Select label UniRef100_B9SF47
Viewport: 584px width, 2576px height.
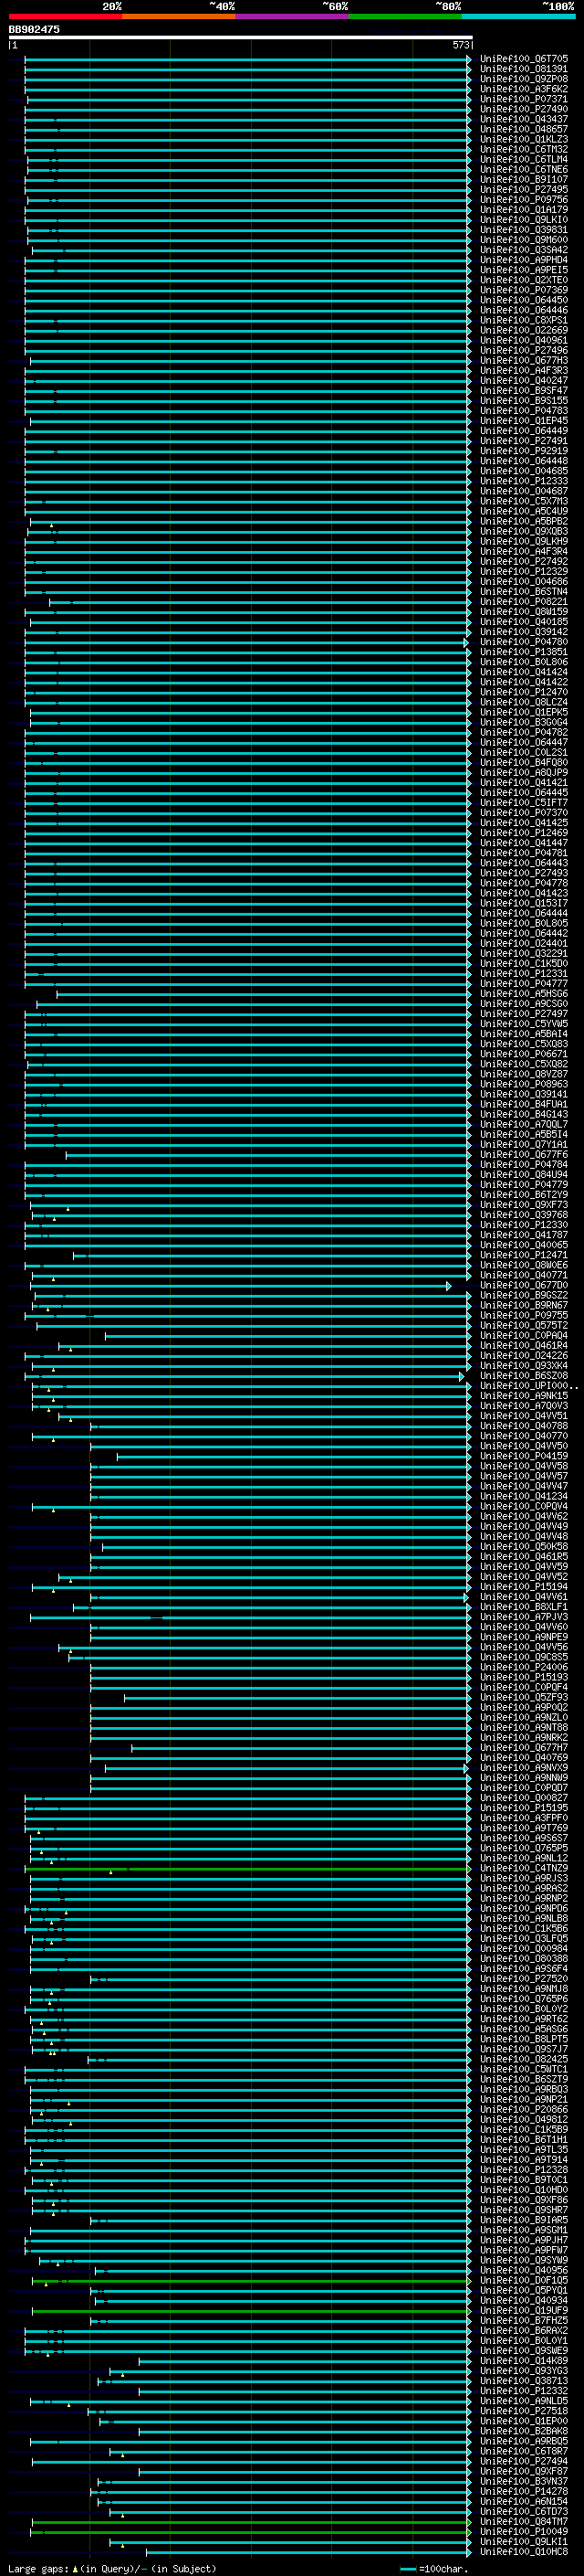[524, 390]
